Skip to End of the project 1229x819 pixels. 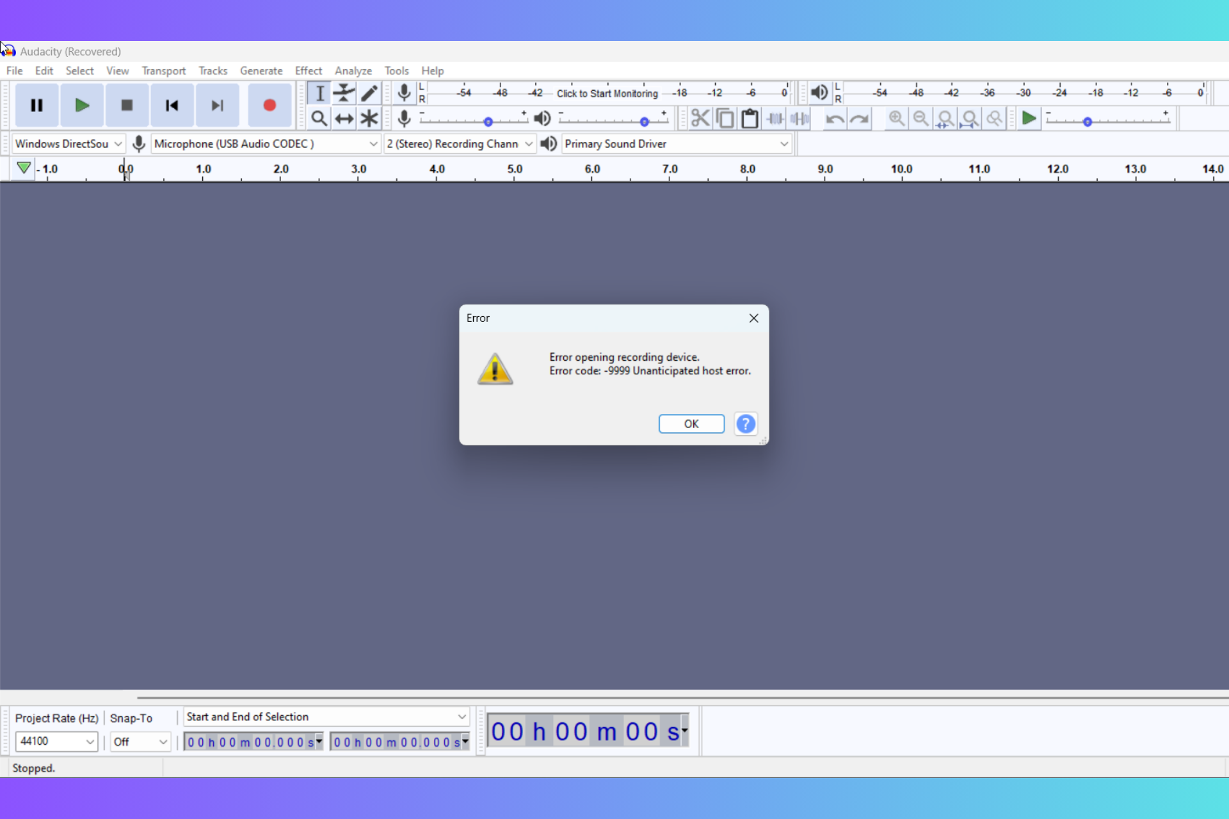(x=217, y=105)
